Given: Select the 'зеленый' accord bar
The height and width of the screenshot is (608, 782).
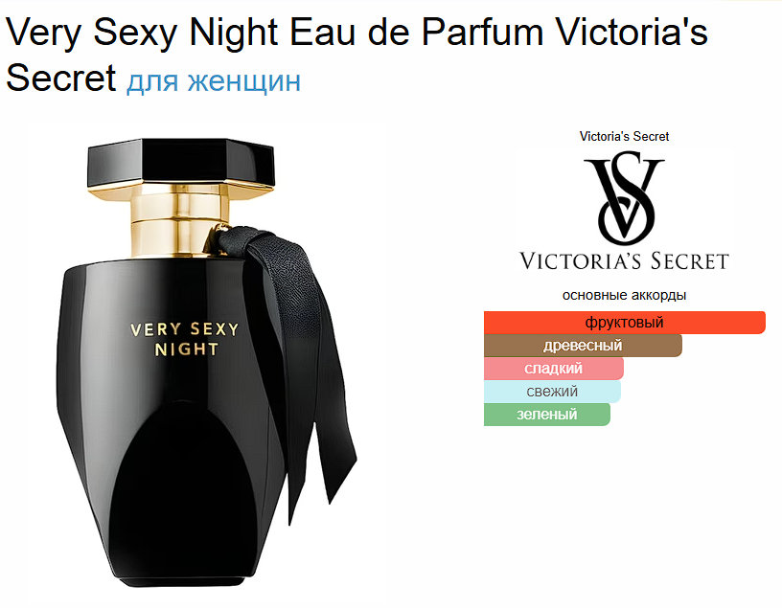Looking at the screenshot, I should (546, 415).
